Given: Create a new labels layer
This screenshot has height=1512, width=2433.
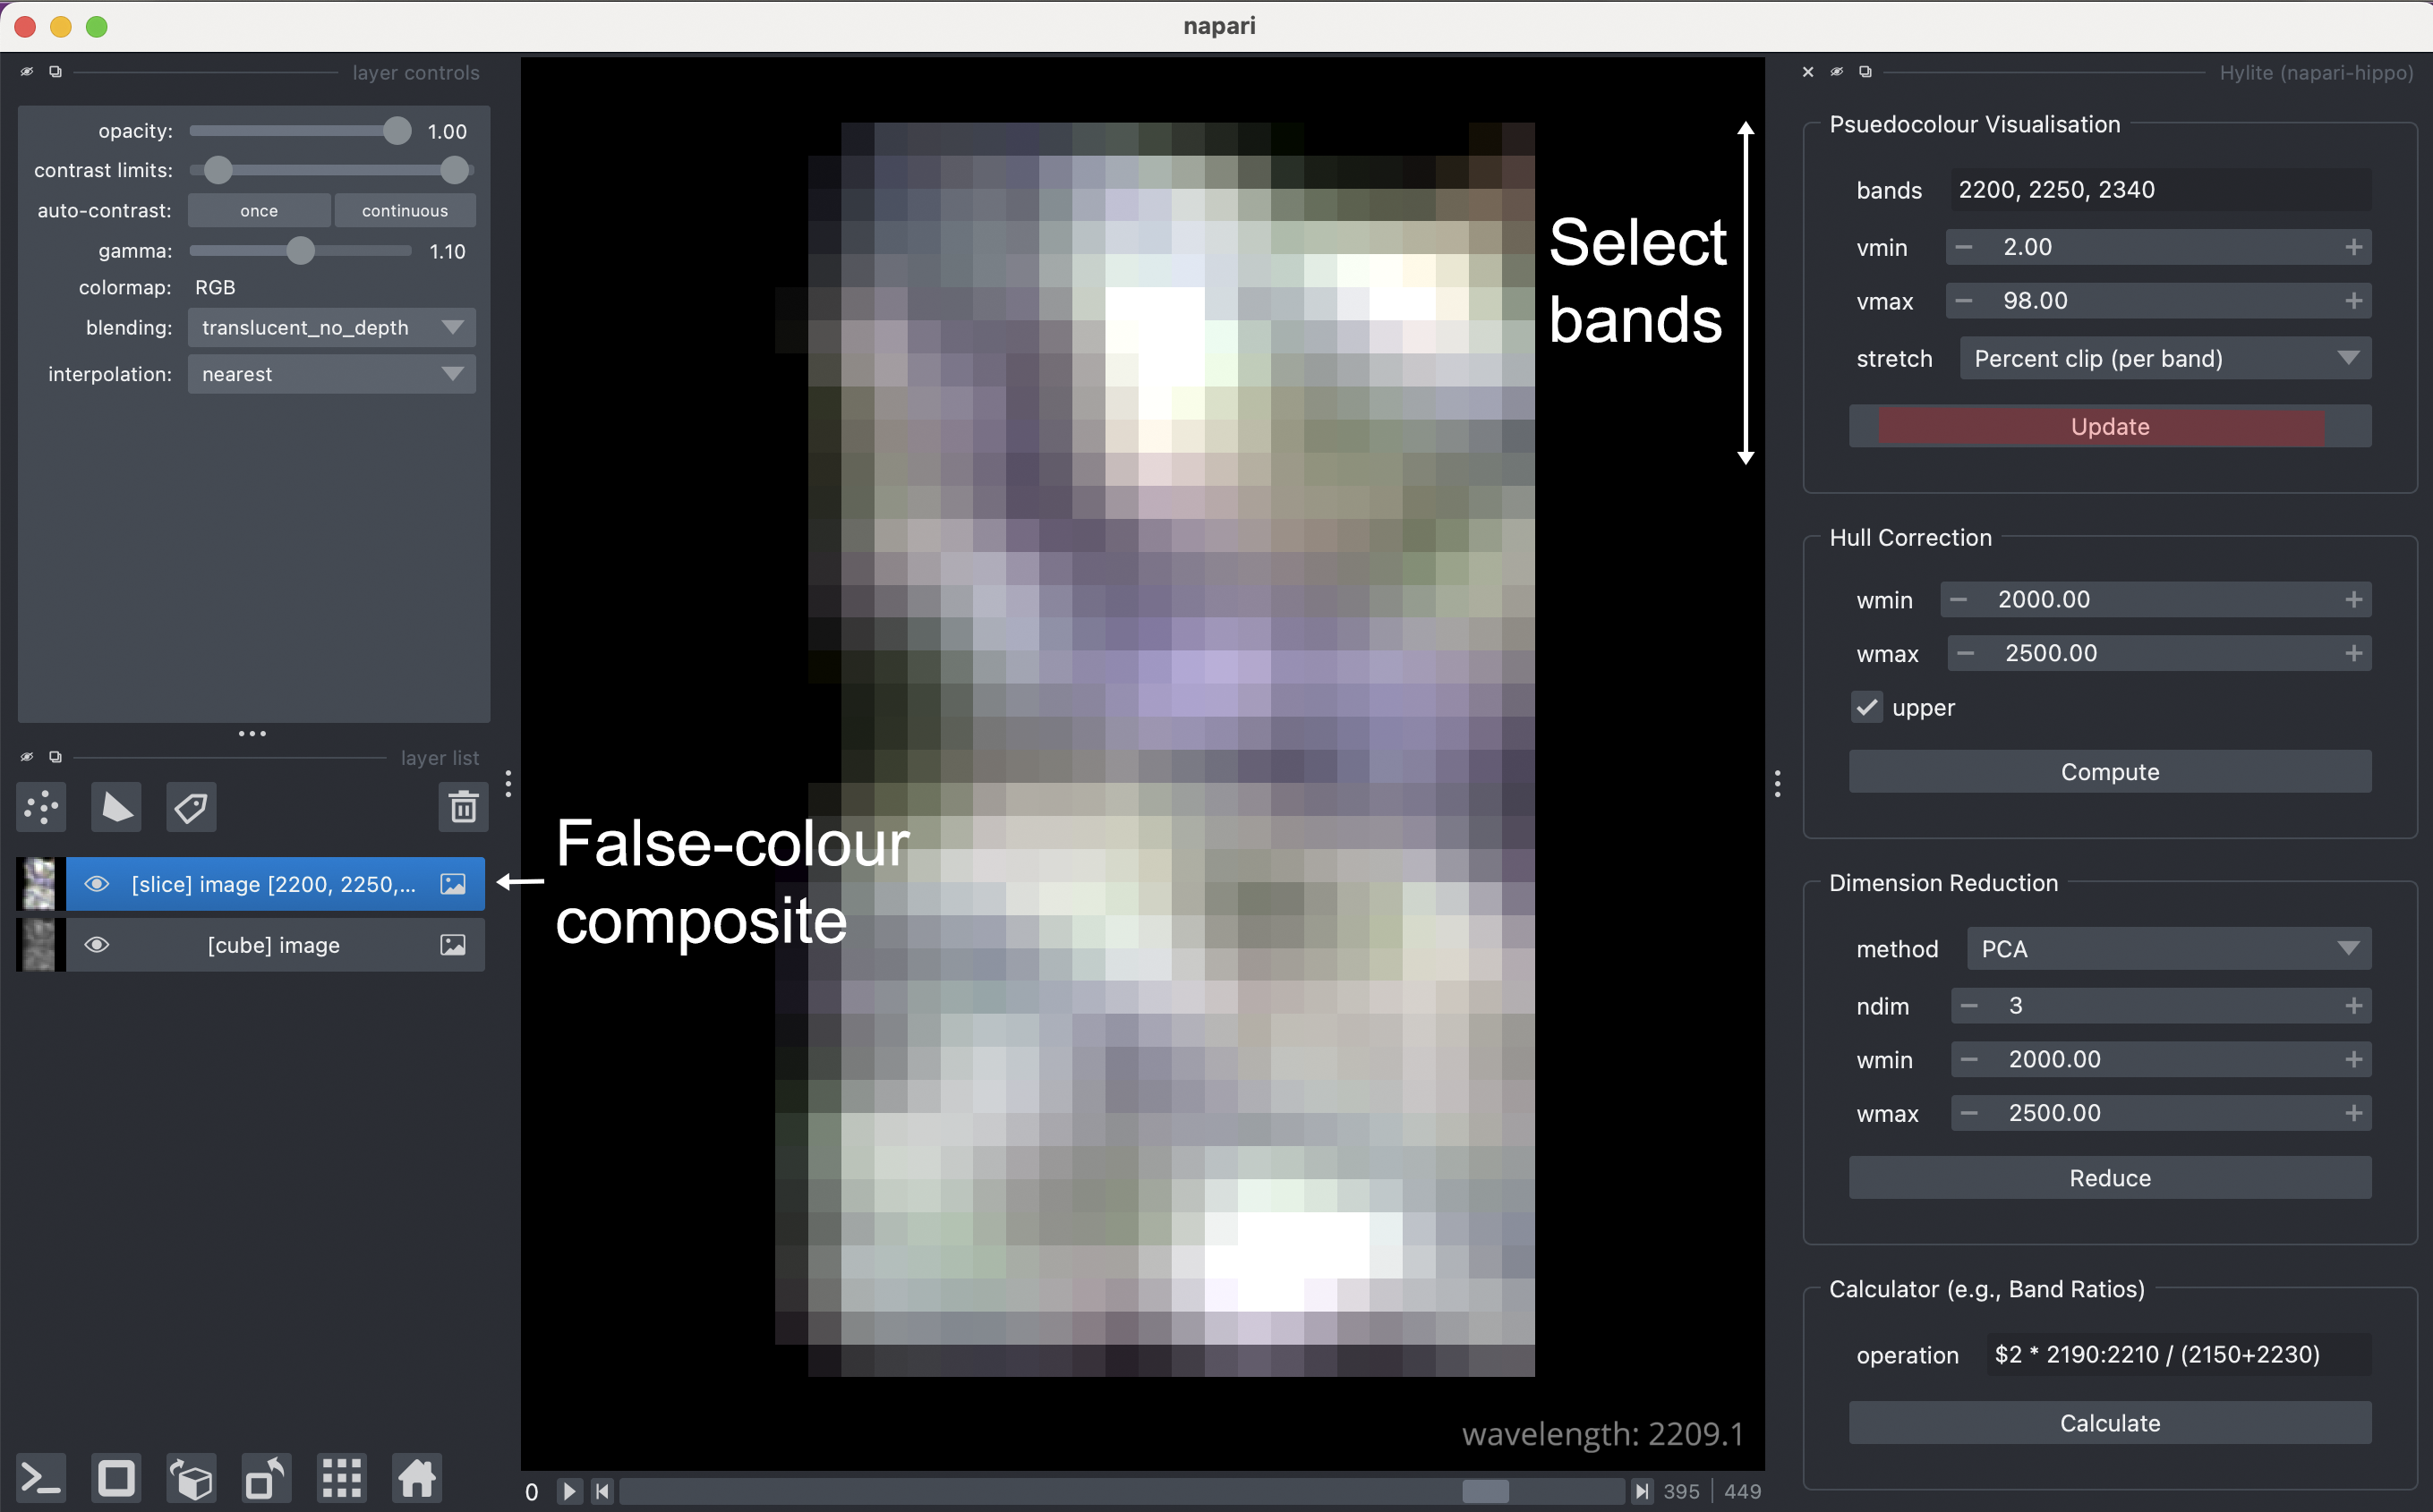Looking at the screenshot, I should click(190, 807).
